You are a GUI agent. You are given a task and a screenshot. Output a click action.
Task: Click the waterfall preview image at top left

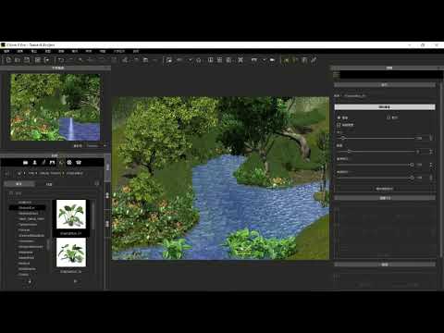55,107
